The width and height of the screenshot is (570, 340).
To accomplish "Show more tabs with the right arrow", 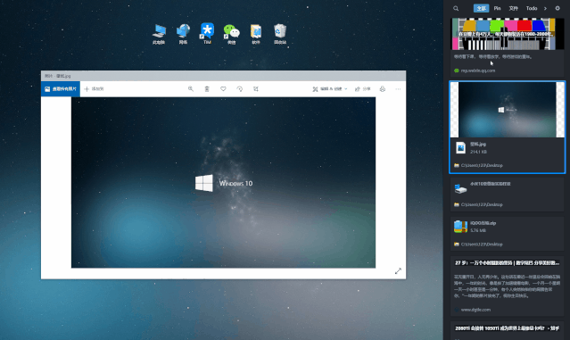I will (x=545, y=8).
